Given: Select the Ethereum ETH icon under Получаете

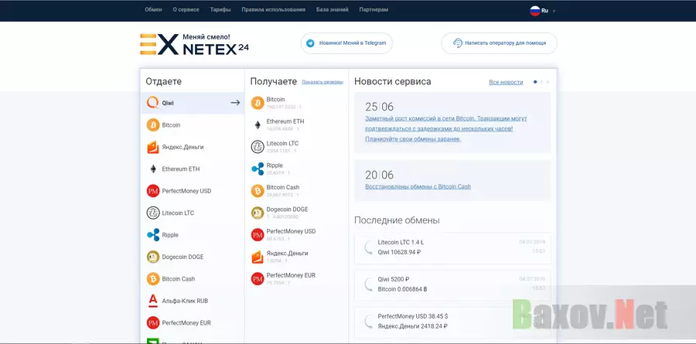Looking at the screenshot, I should coord(258,125).
